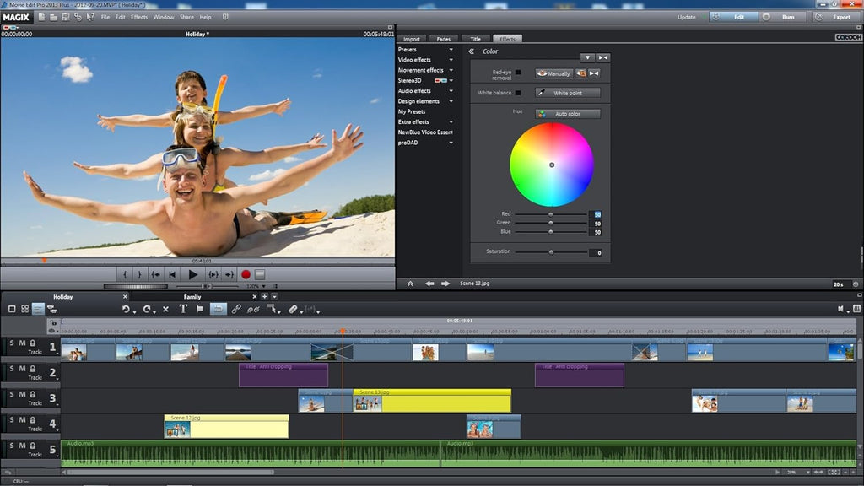Click the context help cursor icon
Screen dimensions: 864x486
pos(90,17)
